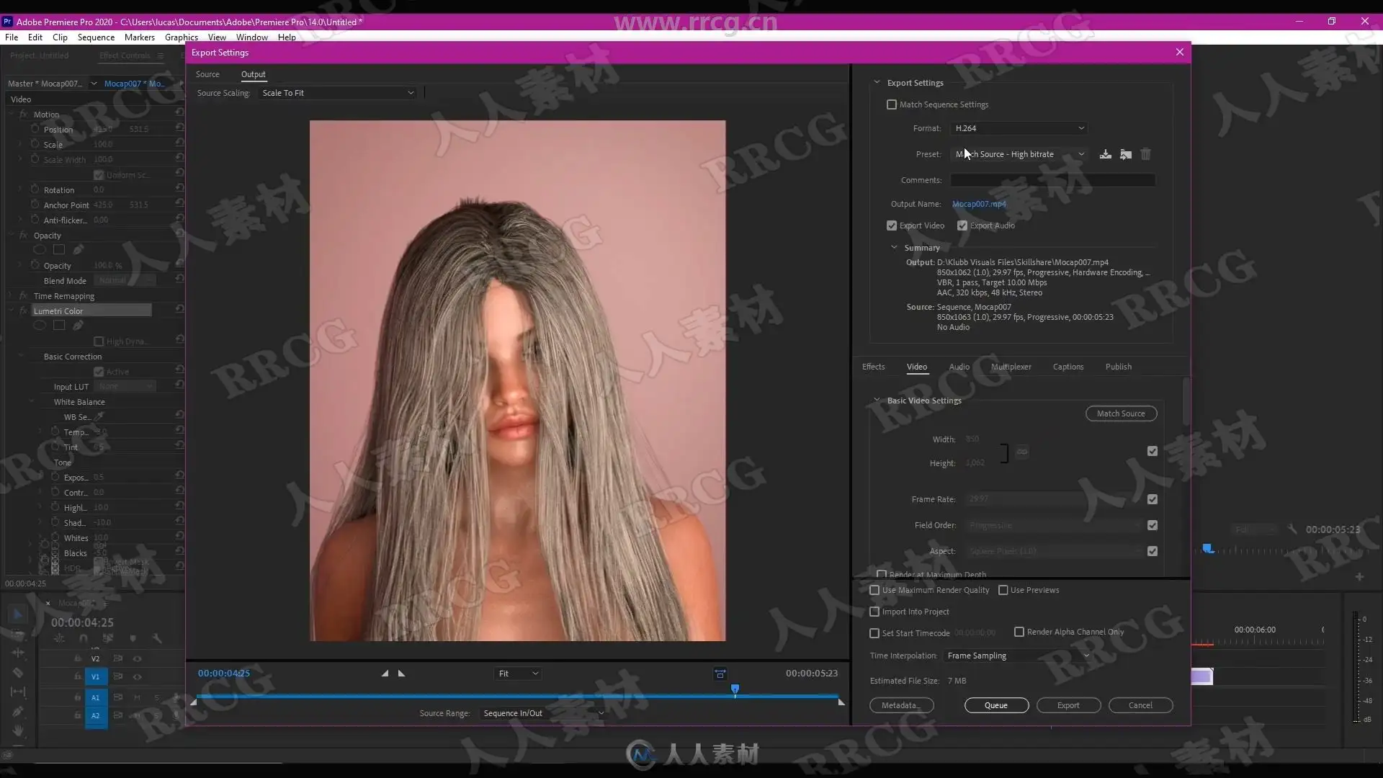1383x778 pixels.
Task: Toggle Position stopwatch in Effect Controls
Action: tap(35, 129)
